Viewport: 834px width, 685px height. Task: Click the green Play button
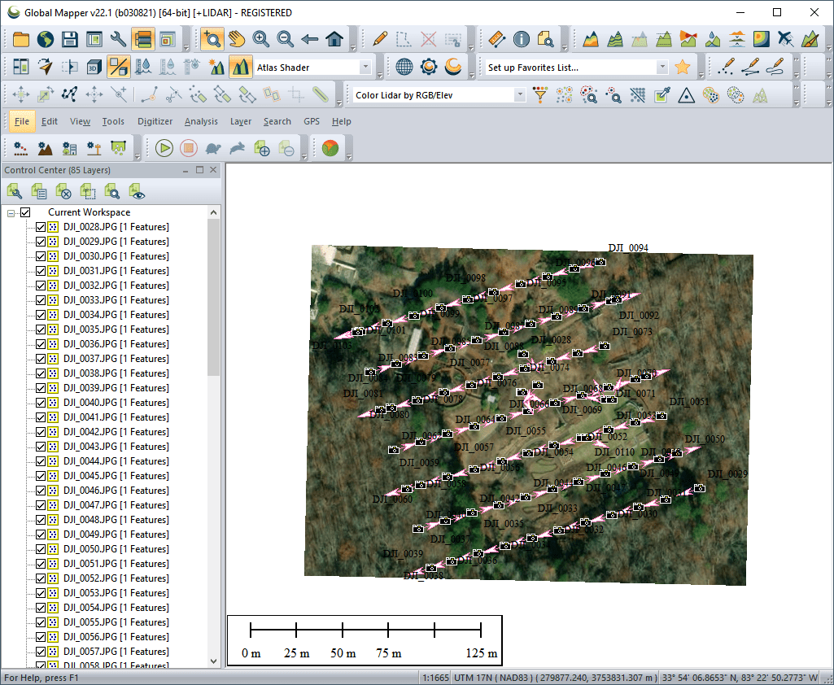[164, 148]
